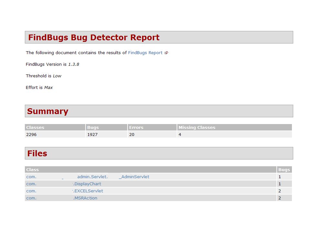Click the bug count for DisplayChart row
The width and height of the screenshot is (310, 232).
[280, 184]
